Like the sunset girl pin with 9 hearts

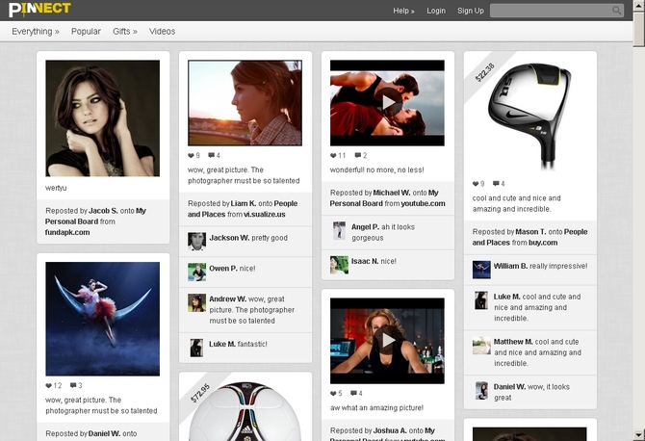191,155
